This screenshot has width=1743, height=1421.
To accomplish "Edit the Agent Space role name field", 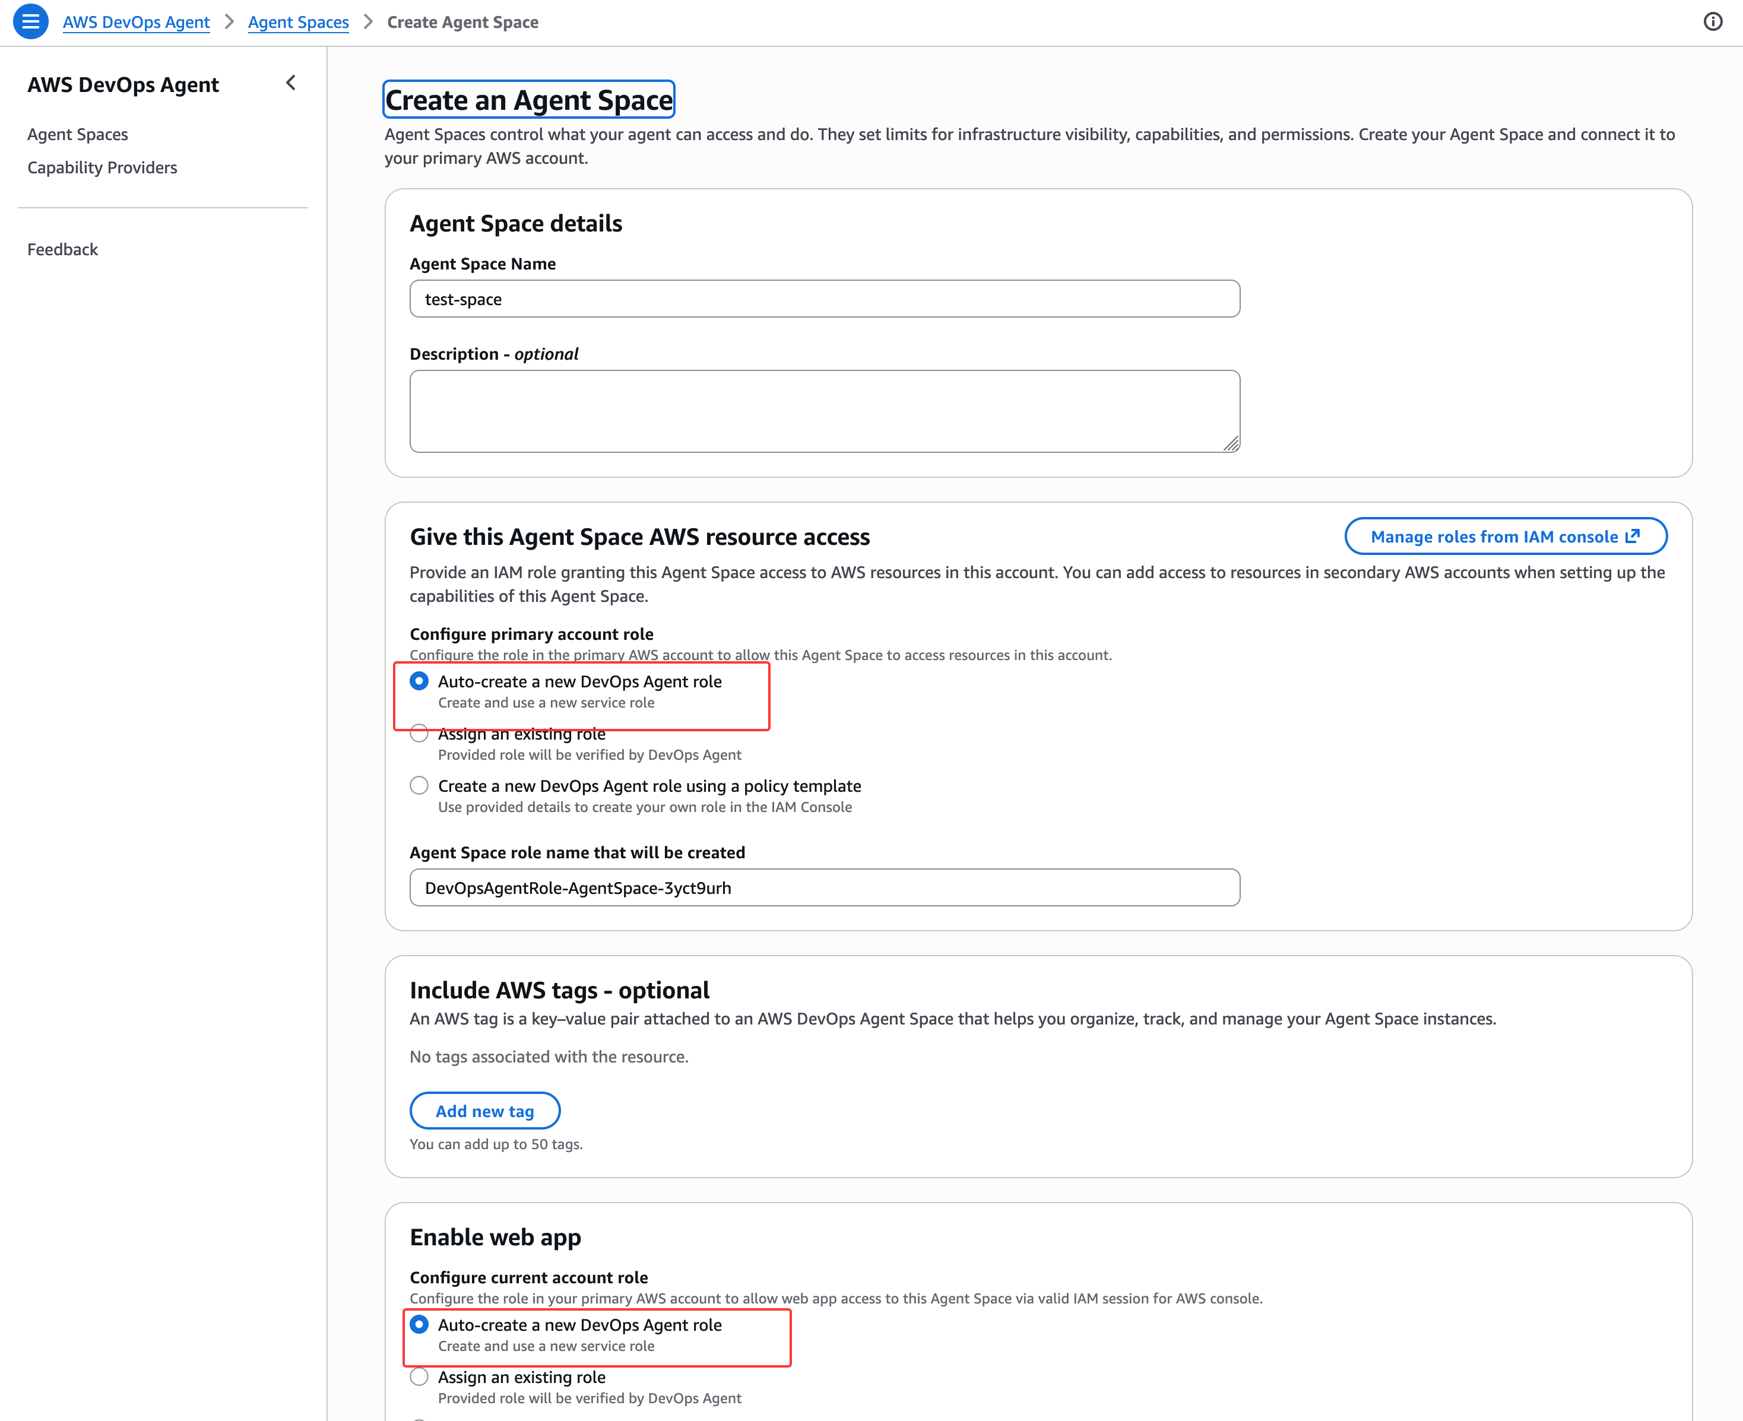I will (x=823, y=888).
